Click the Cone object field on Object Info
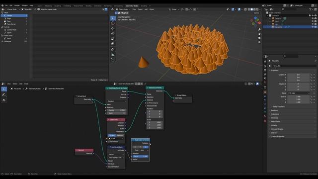 (116, 139)
